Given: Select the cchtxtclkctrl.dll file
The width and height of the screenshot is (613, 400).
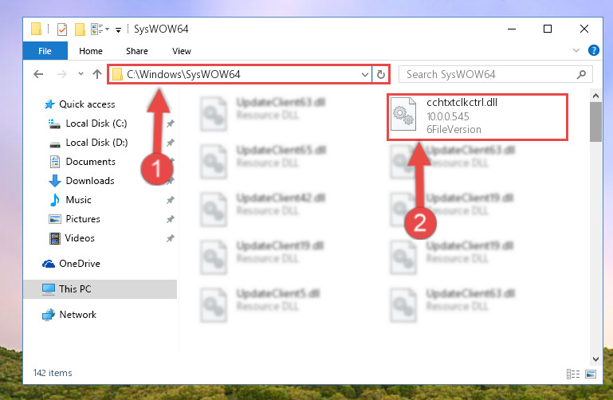Looking at the screenshot, I should [477, 116].
